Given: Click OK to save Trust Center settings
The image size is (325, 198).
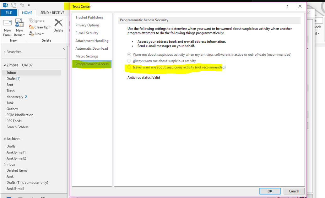Looking at the screenshot, I should point(270,191).
